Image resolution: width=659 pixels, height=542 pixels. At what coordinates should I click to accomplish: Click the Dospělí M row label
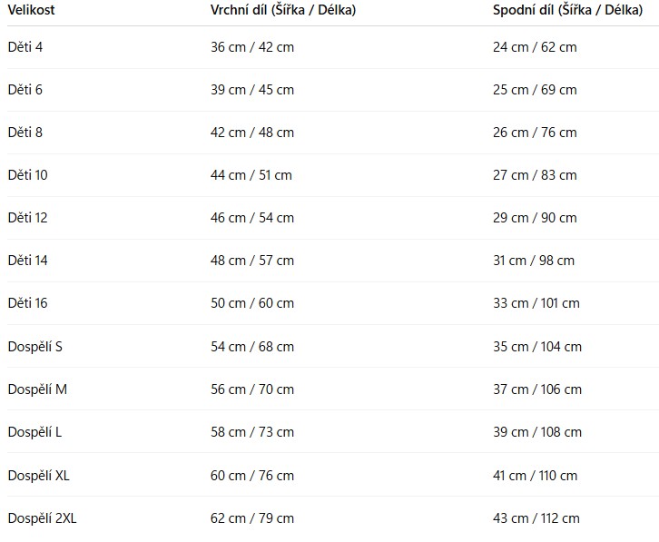click(37, 389)
